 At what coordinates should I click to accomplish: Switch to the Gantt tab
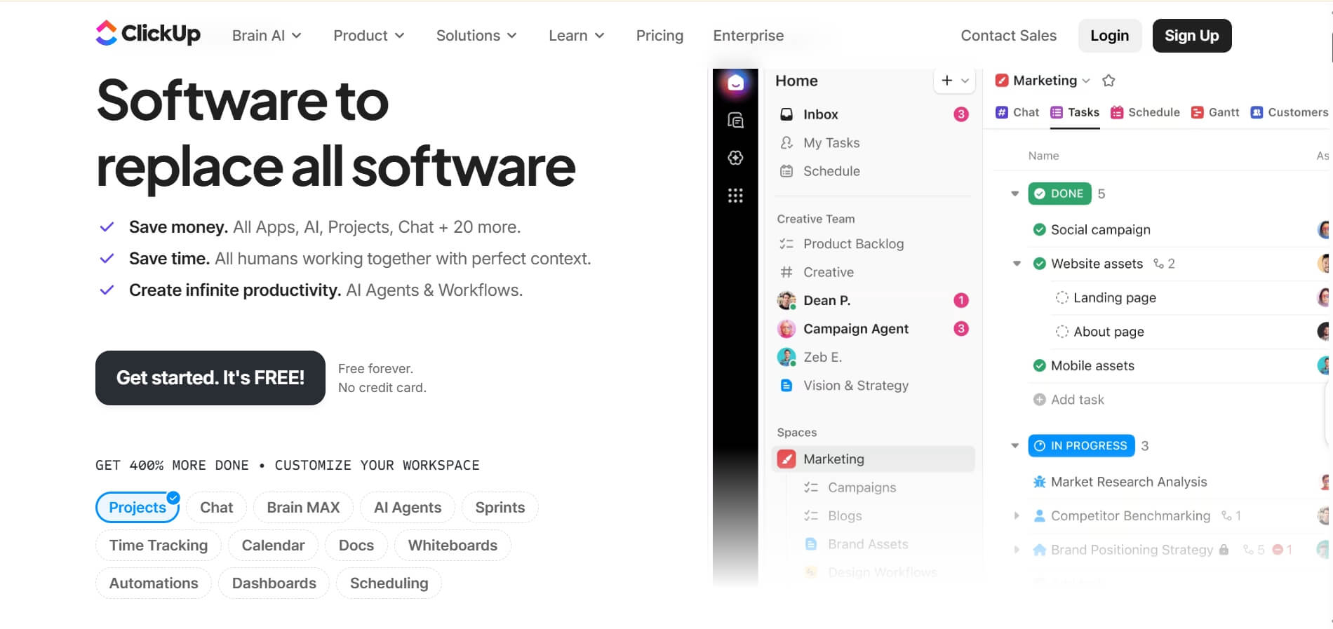tap(1215, 112)
